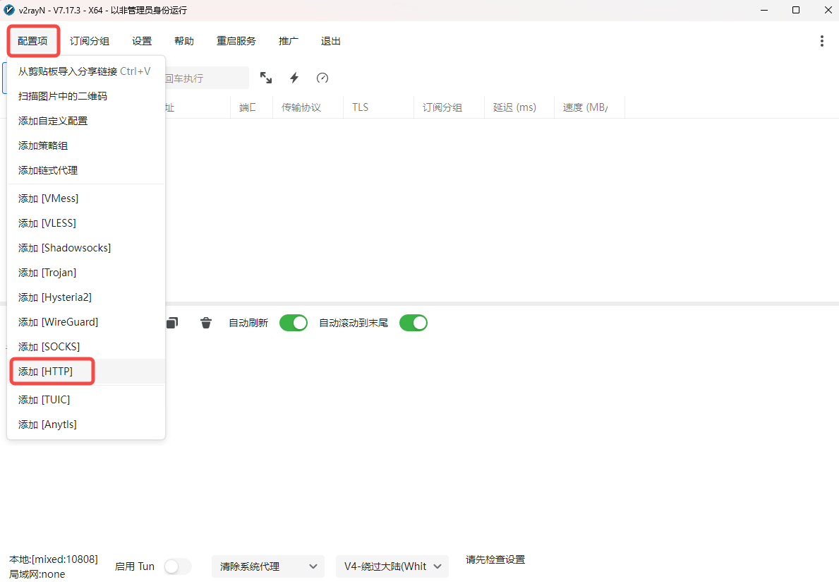The width and height of the screenshot is (839, 582).
Task: Open the 设置 menu
Action: coord(142,41)
